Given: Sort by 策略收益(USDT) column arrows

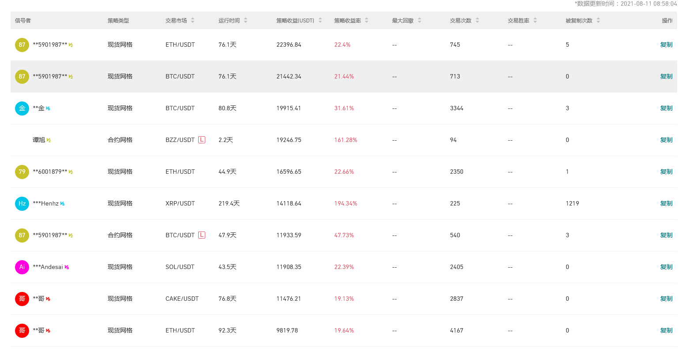Looking at the screenshot, I should [320, 20].
